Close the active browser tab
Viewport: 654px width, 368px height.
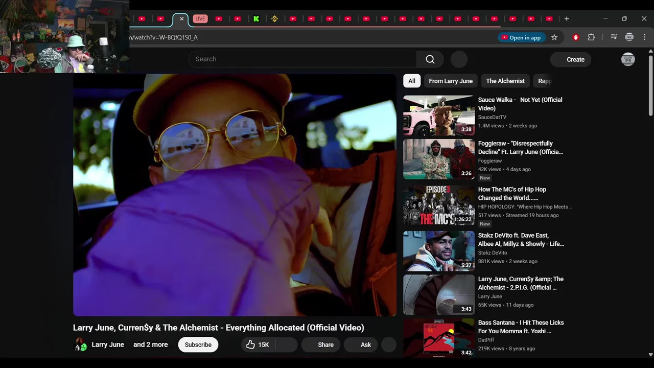pyautogui.click(x=181, y=19)
